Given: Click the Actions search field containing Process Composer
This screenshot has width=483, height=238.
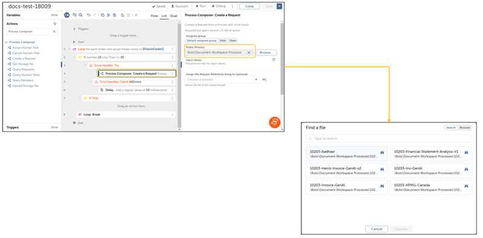Looking at the screenshot, I should point(32,31).
